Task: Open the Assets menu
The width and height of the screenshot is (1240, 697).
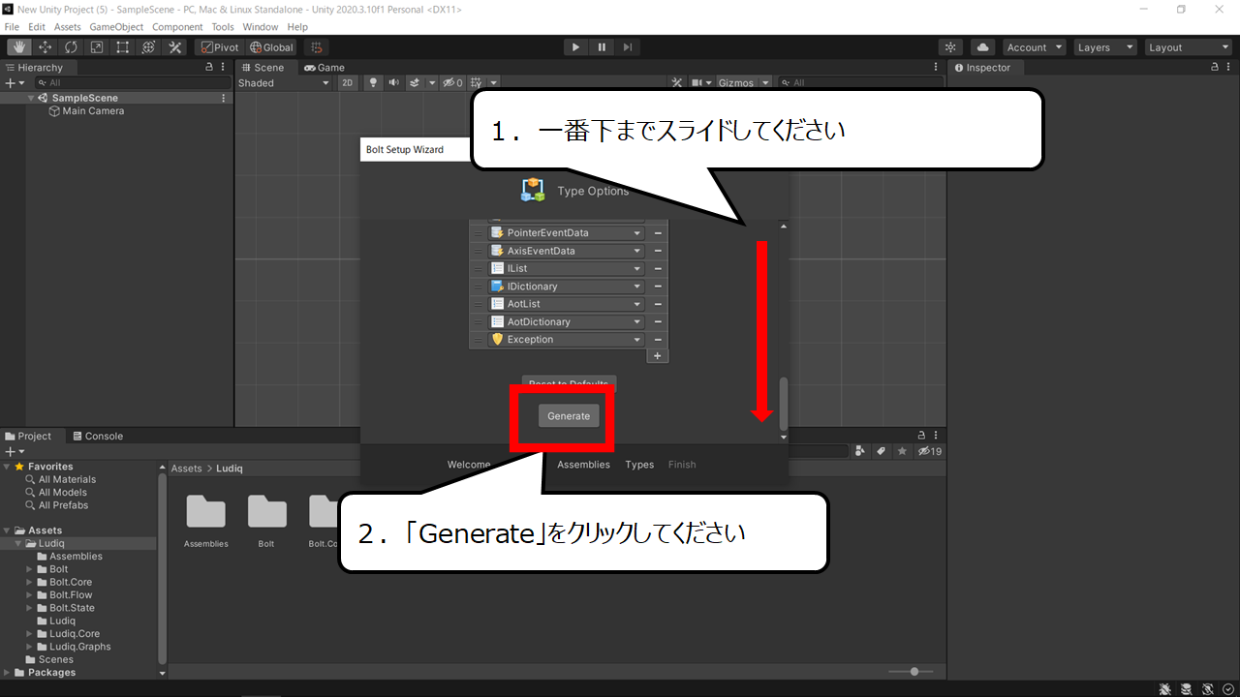Action: click(x=68, y=27)
